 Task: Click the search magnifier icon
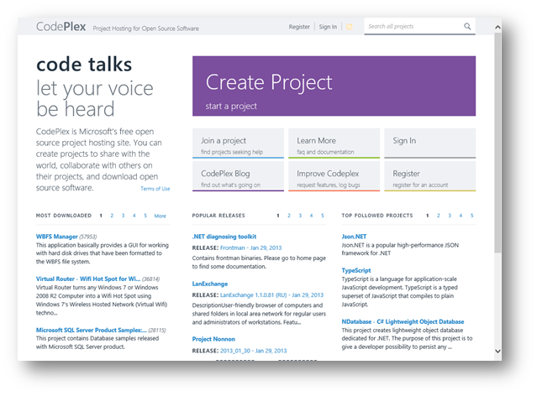[x=467, y=27]
